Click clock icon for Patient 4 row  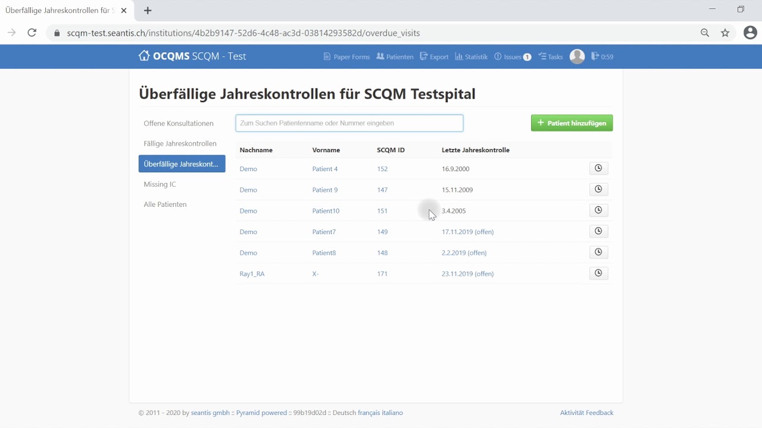pyautogui.click(x=598, y=168)
